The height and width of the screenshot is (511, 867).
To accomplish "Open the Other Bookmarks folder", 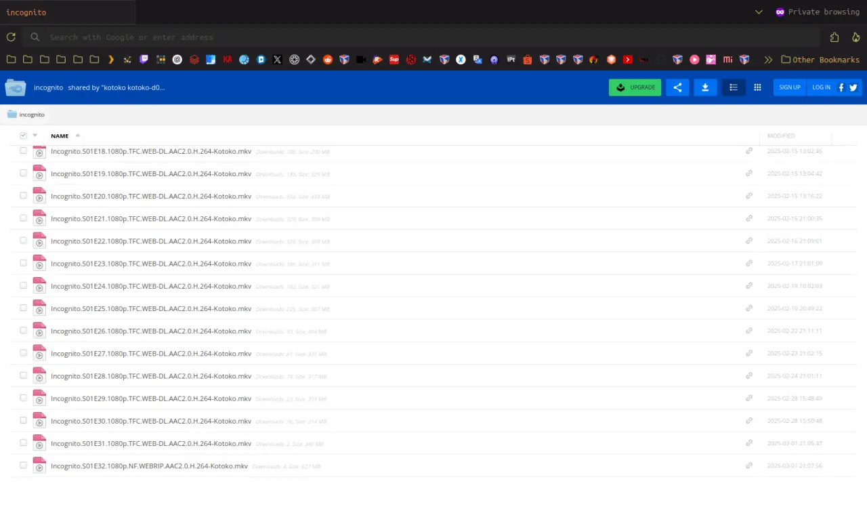I will 820,60.
